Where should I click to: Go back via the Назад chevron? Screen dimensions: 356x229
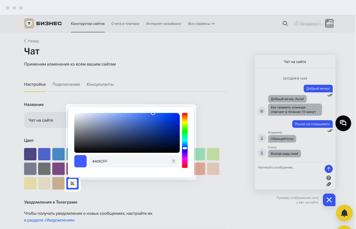pos(25,41)
